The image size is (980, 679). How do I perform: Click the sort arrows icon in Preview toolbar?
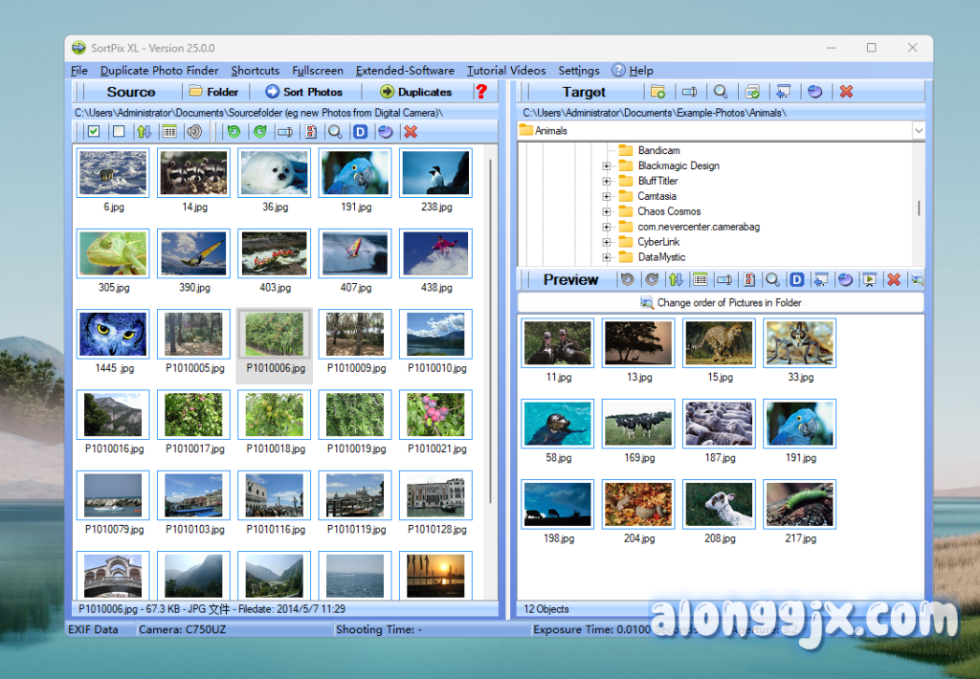pos(676,279)
